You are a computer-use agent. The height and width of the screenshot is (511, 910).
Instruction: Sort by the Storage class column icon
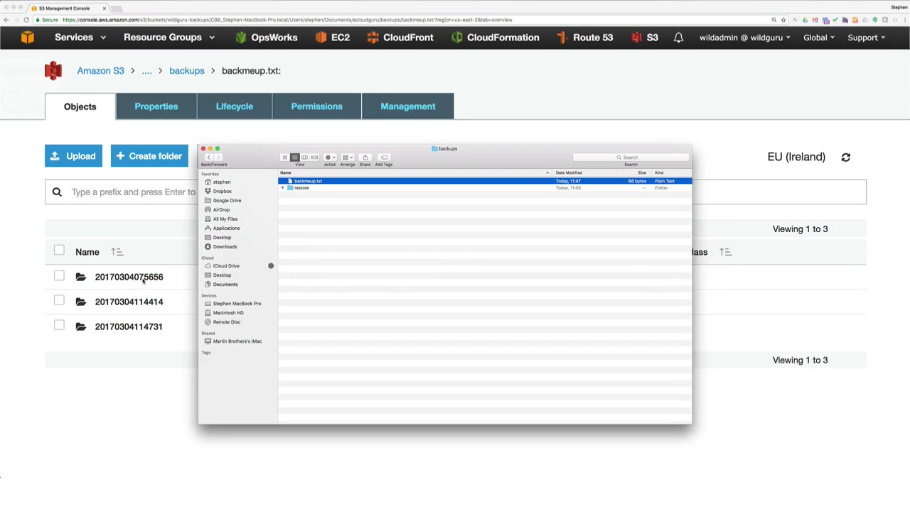point(725,252)
